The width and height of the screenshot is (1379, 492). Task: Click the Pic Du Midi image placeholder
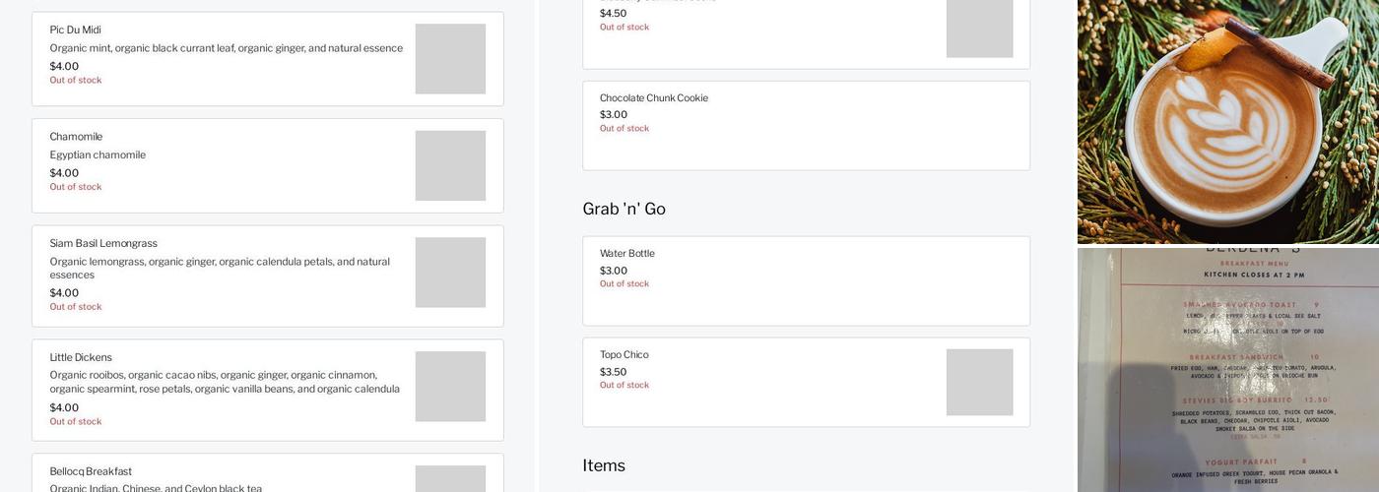click(450, 59)
